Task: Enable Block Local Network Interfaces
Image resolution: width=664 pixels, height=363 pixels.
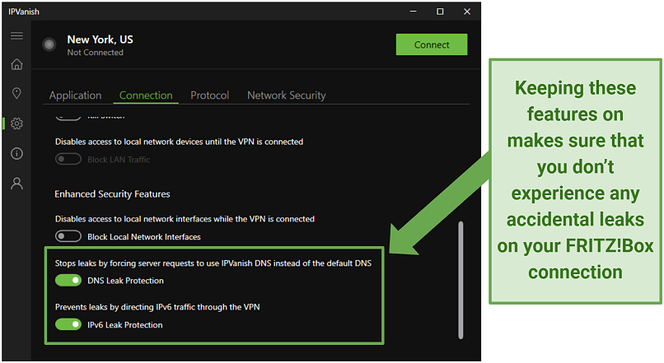Action: click(68, 237)
